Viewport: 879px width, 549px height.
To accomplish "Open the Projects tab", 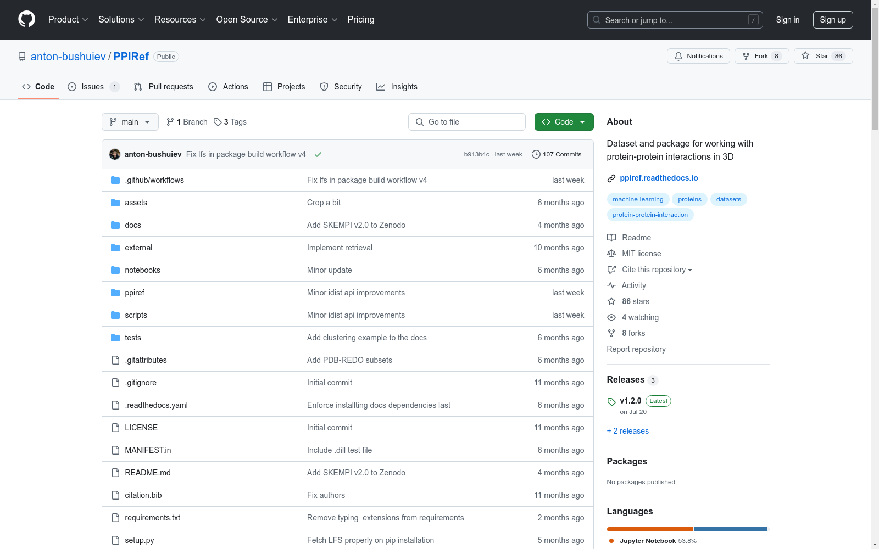I will 284,87.
